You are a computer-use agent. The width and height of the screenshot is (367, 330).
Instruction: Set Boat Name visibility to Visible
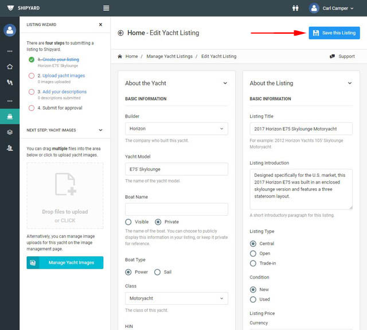tap(129, 222)
